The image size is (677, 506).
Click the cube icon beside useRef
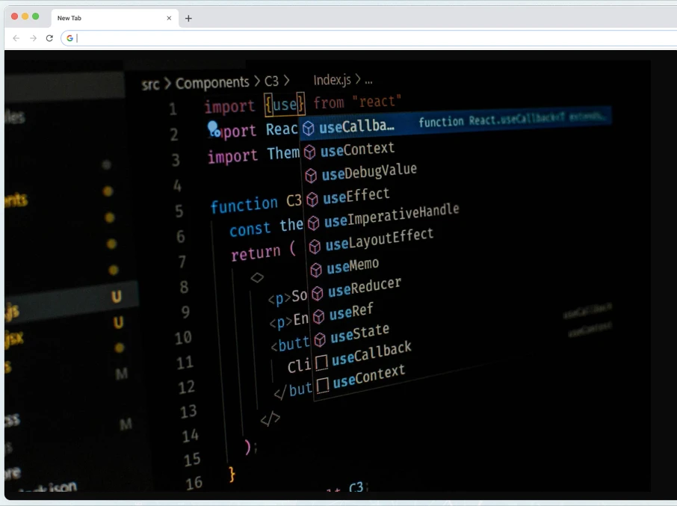[318, 317]
